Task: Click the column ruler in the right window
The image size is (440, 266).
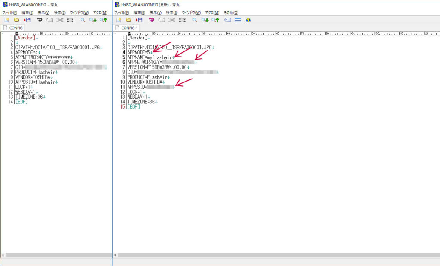Action: pyautogui.click(x=284, y=33)
